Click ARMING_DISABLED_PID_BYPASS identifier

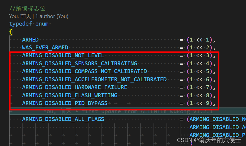tap(65, 103)
